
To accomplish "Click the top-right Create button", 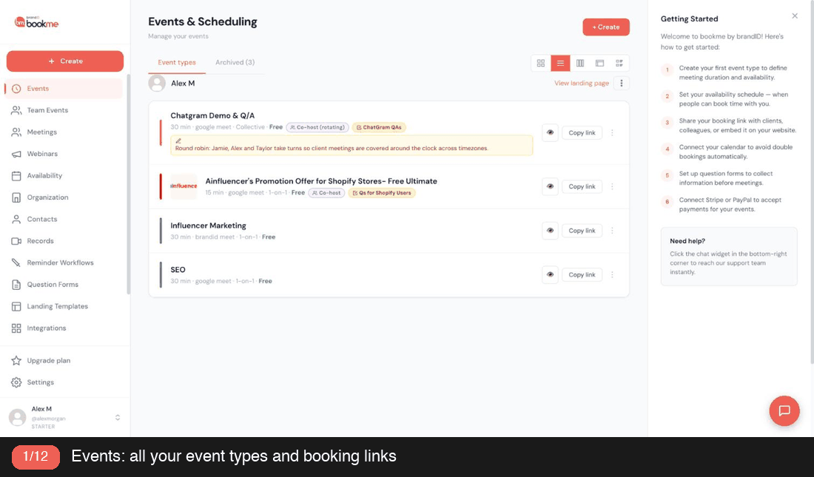I will click(x=606, y=27).
